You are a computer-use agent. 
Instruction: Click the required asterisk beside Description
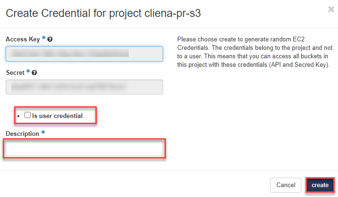click(43, 132)
